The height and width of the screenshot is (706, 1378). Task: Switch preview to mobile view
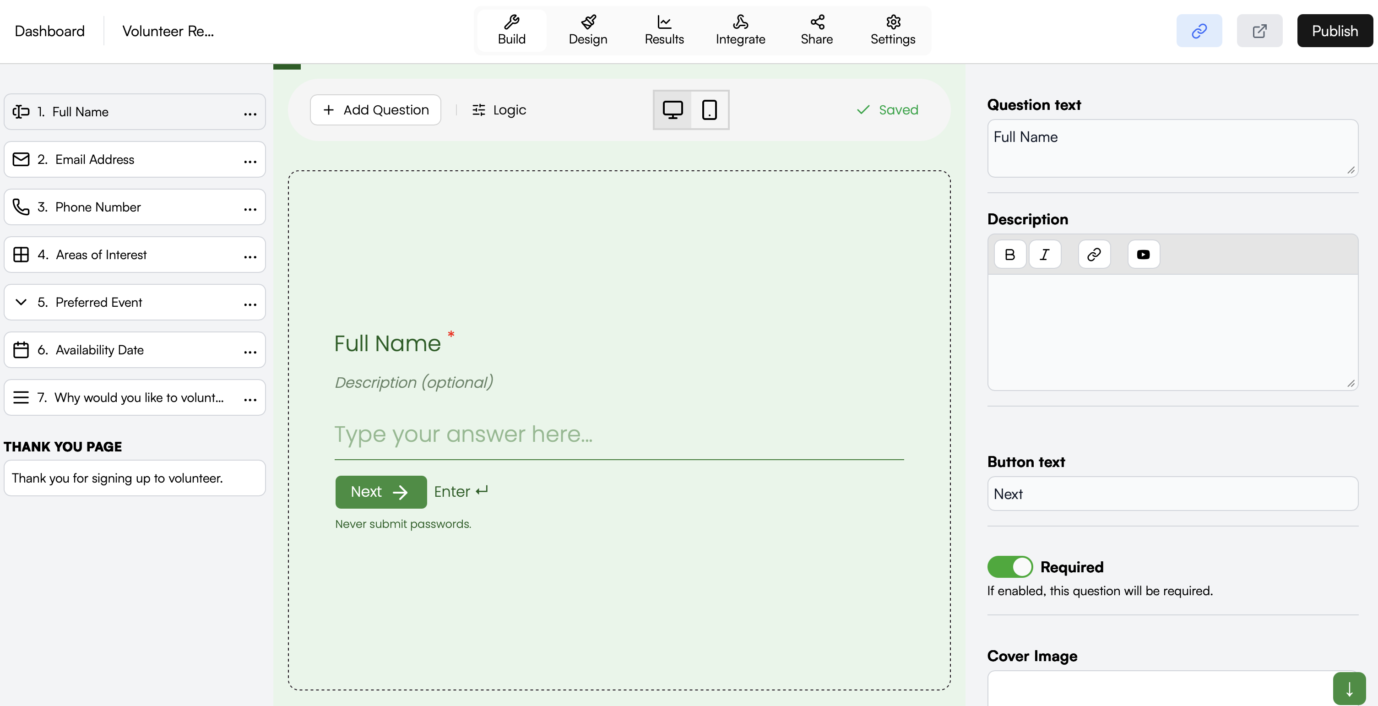[x=709, y=109]
